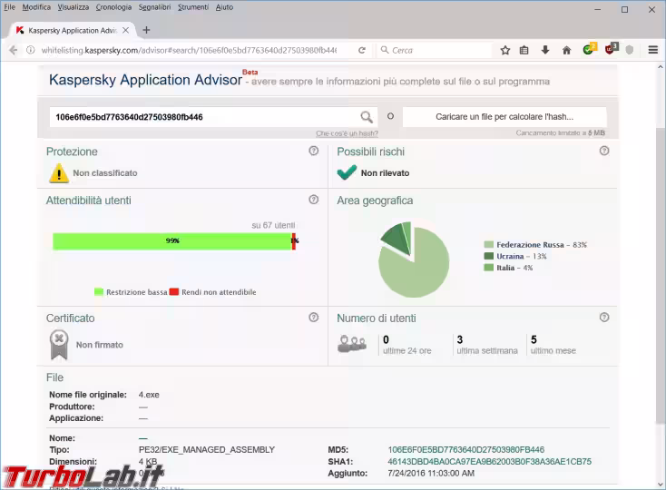This screenshot has width=666, height=490.
Task: Reload the page using the refresh icon
Action: point(362,50)
